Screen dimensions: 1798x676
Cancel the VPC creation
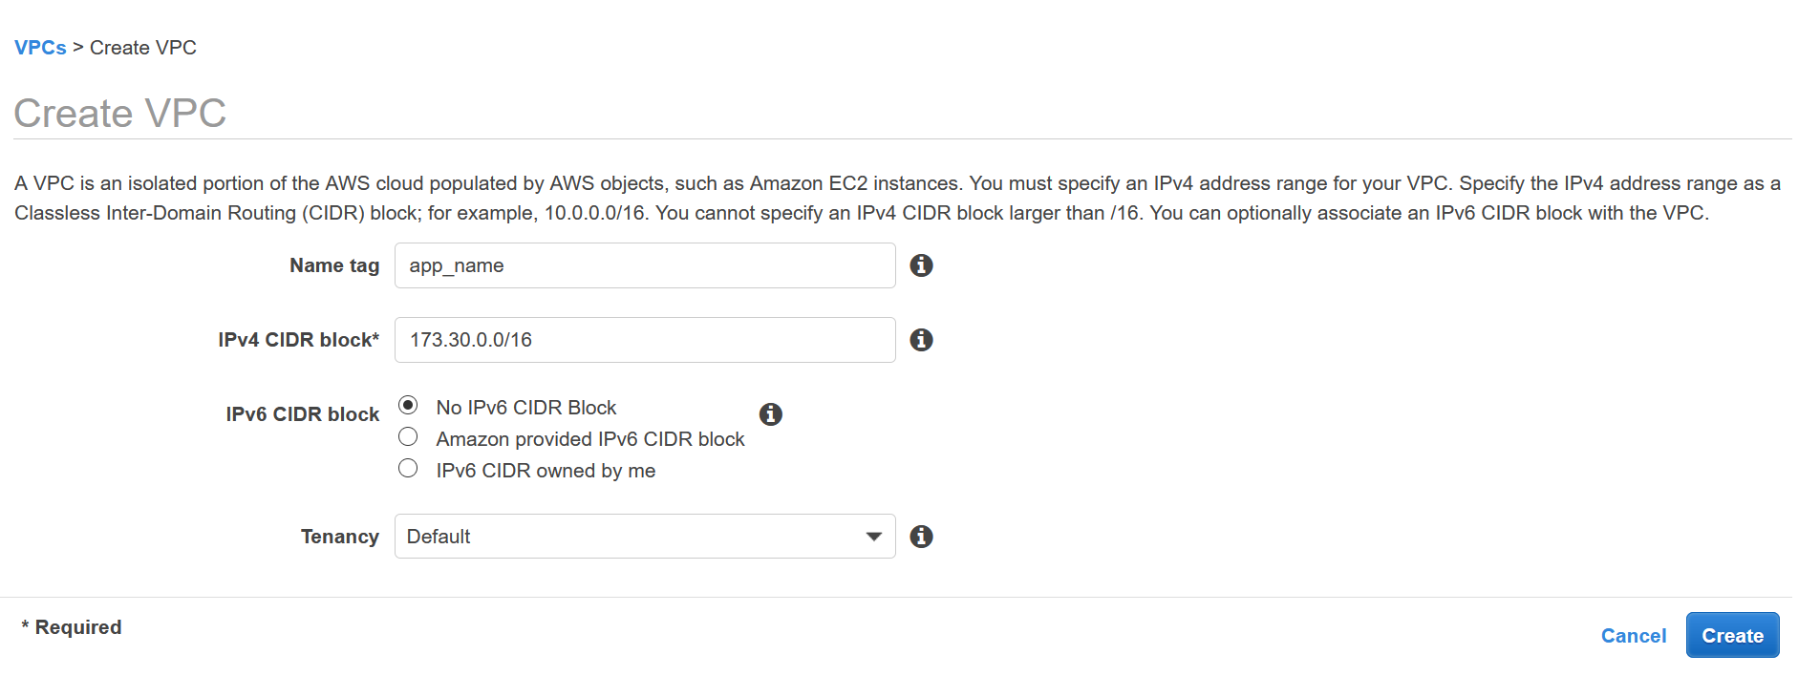(1633, 636)
